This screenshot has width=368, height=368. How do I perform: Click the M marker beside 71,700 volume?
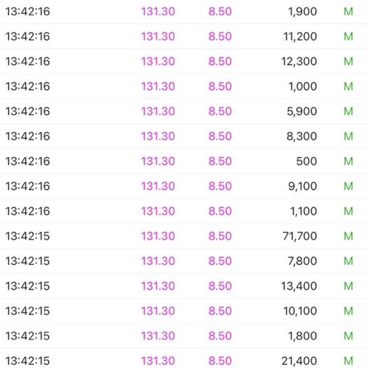tap(348, 236)
